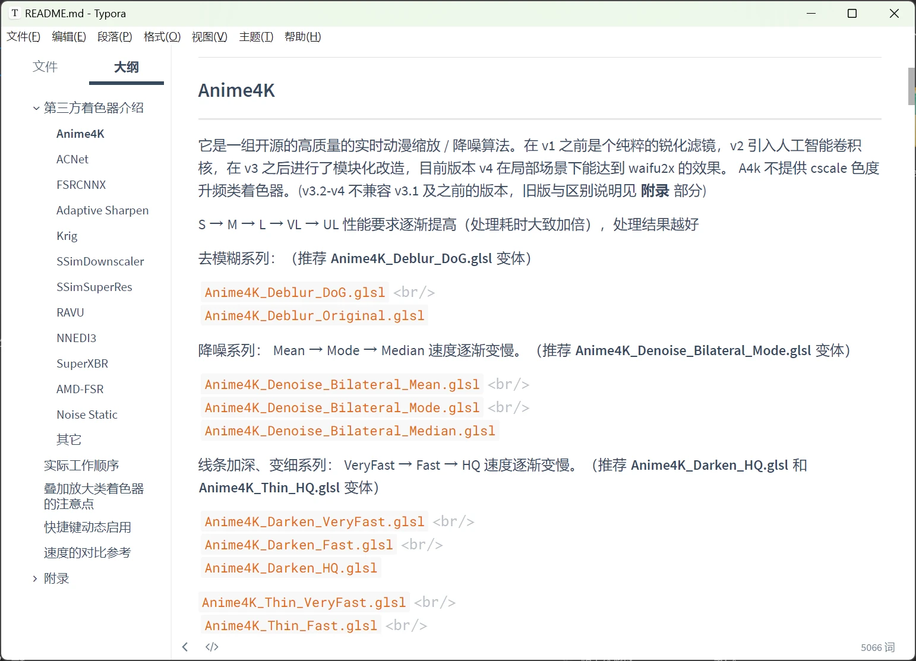Jump to 快捷键动态启用 in outline

(x=88, y=527)
